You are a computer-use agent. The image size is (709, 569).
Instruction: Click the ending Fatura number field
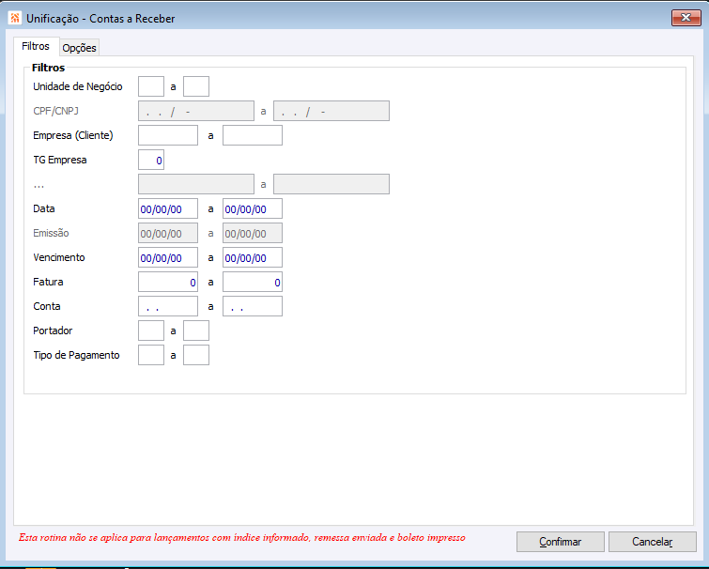pos(253,282)
